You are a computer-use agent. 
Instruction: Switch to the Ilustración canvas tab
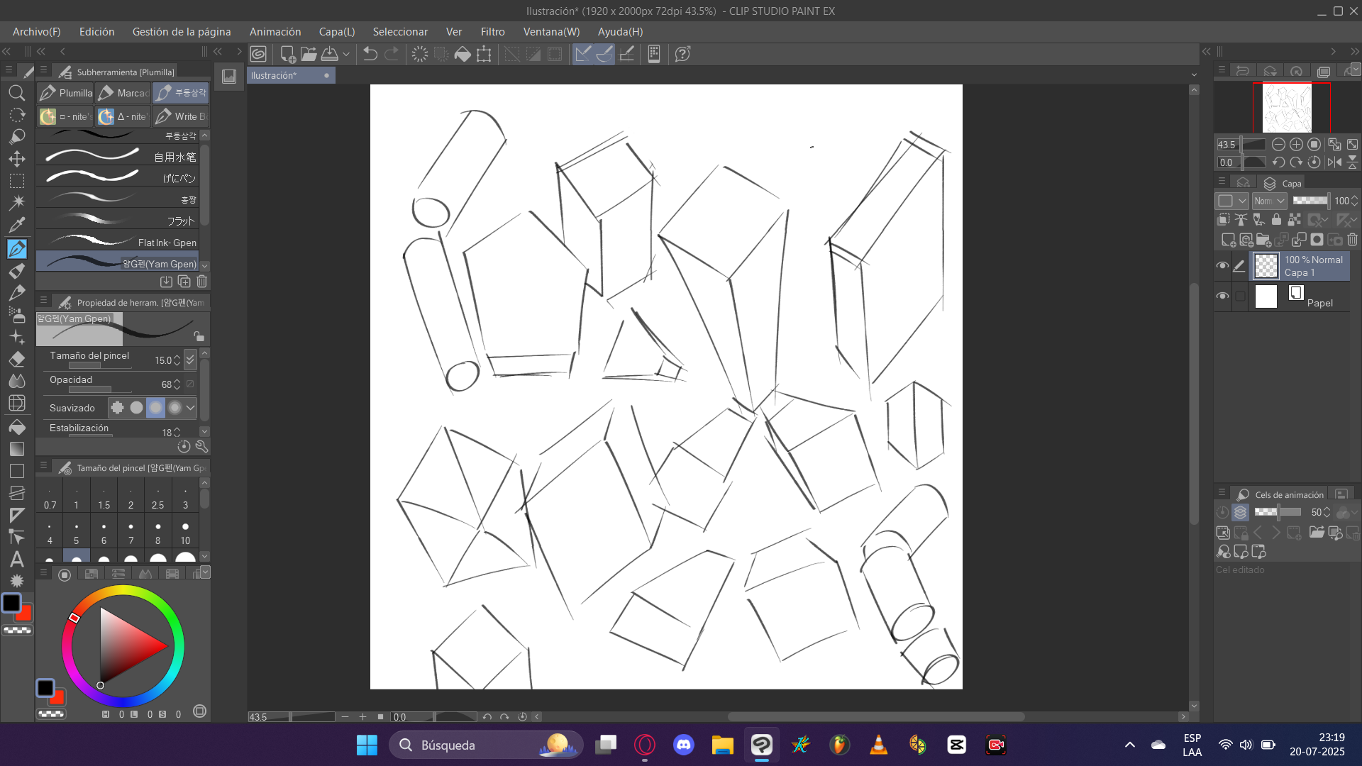click(x=291, y=75)
